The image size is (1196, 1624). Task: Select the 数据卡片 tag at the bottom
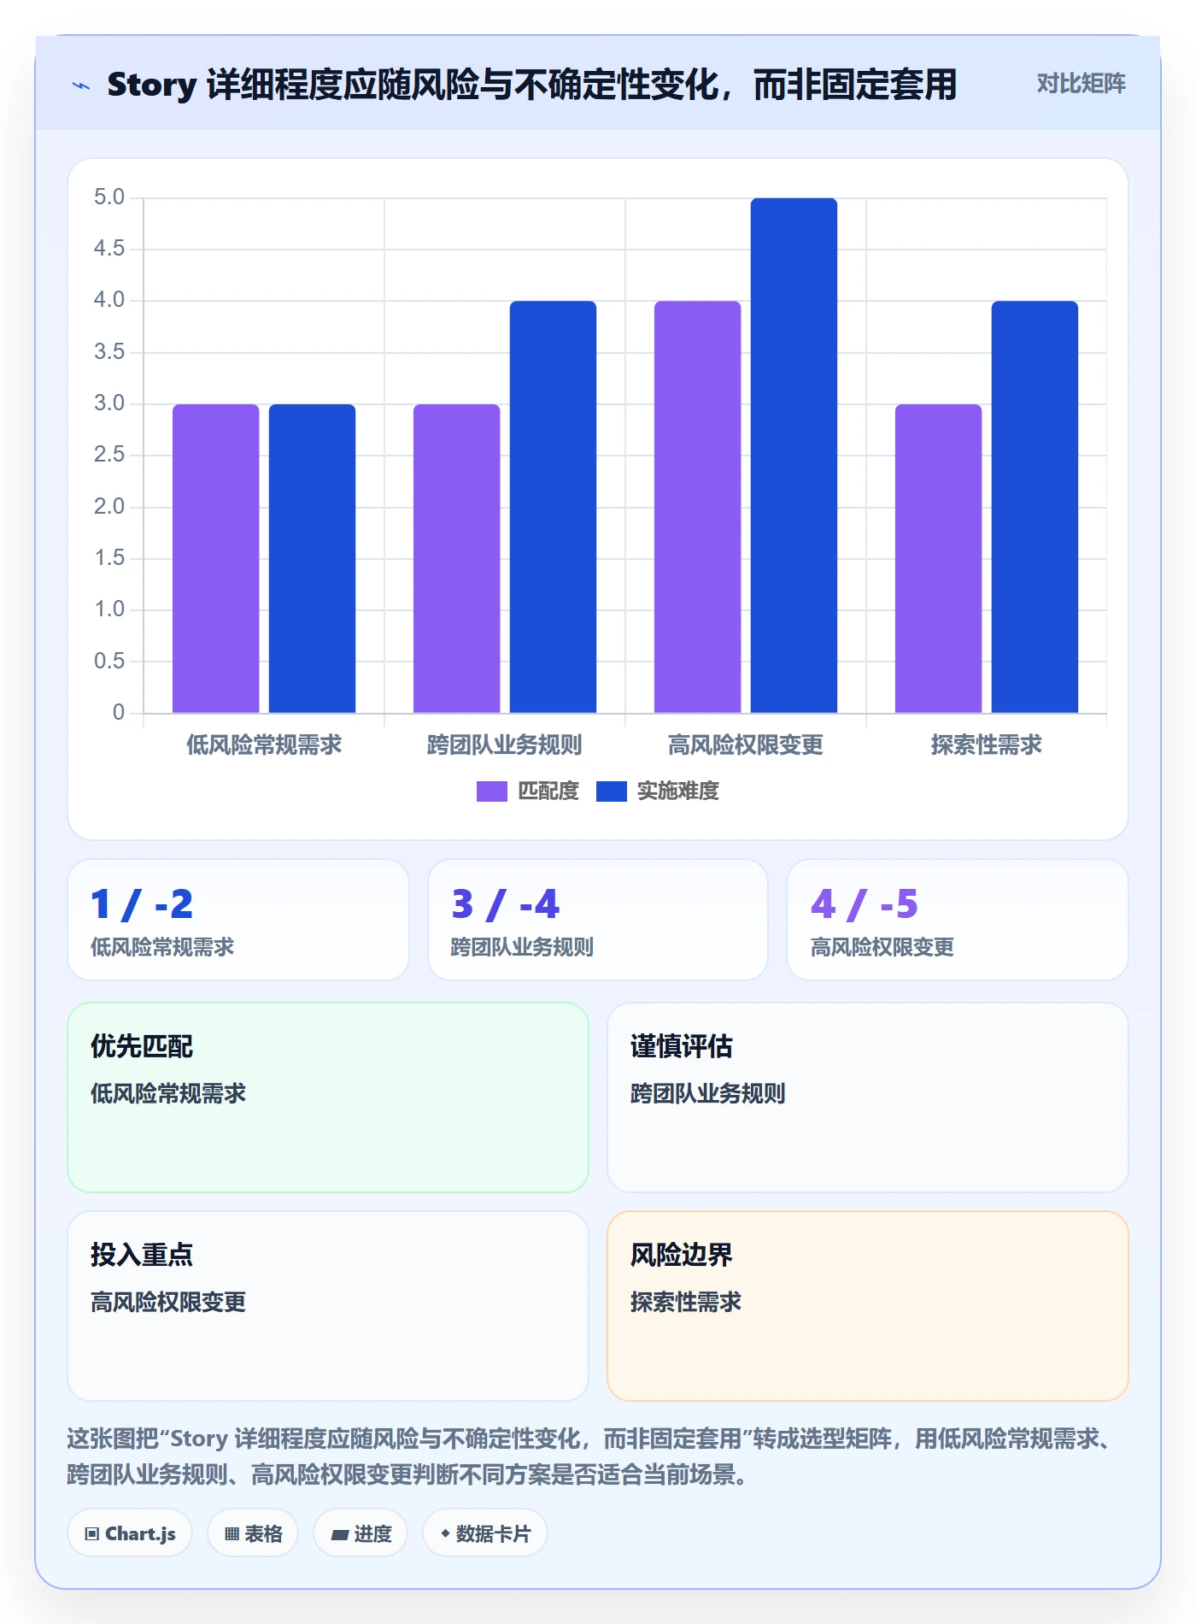[485, 1533]
